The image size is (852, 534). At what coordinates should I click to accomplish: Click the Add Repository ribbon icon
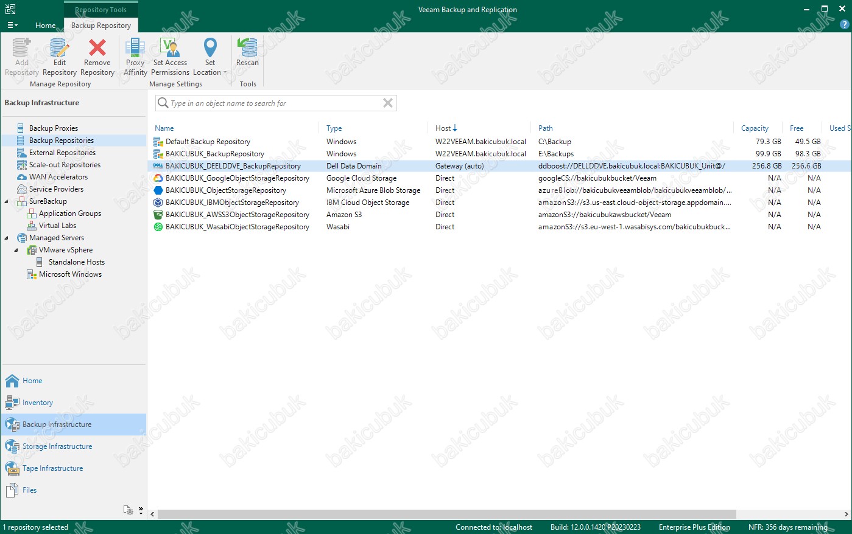click(x=21, y=47)
